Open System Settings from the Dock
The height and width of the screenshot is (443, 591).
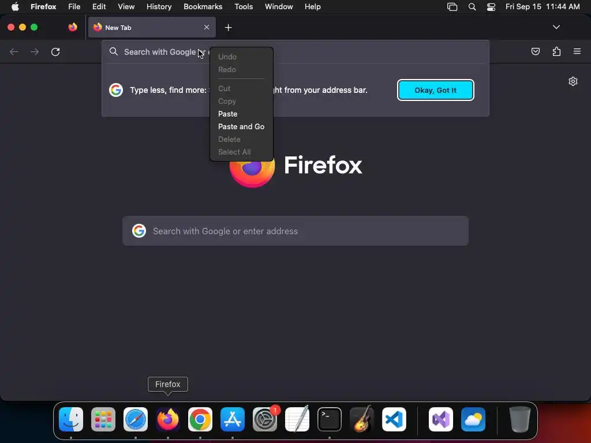tap(264, 419)
